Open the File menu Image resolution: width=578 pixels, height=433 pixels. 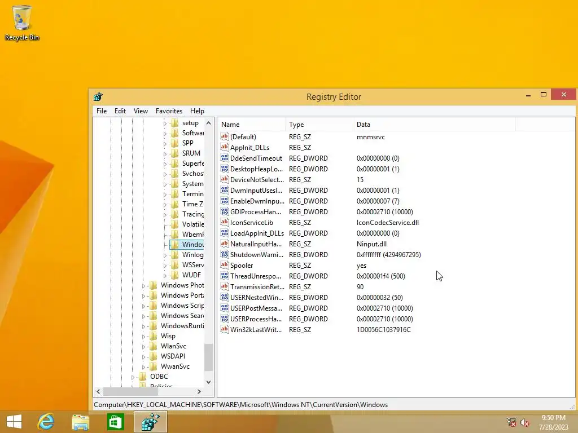[102, 111]
